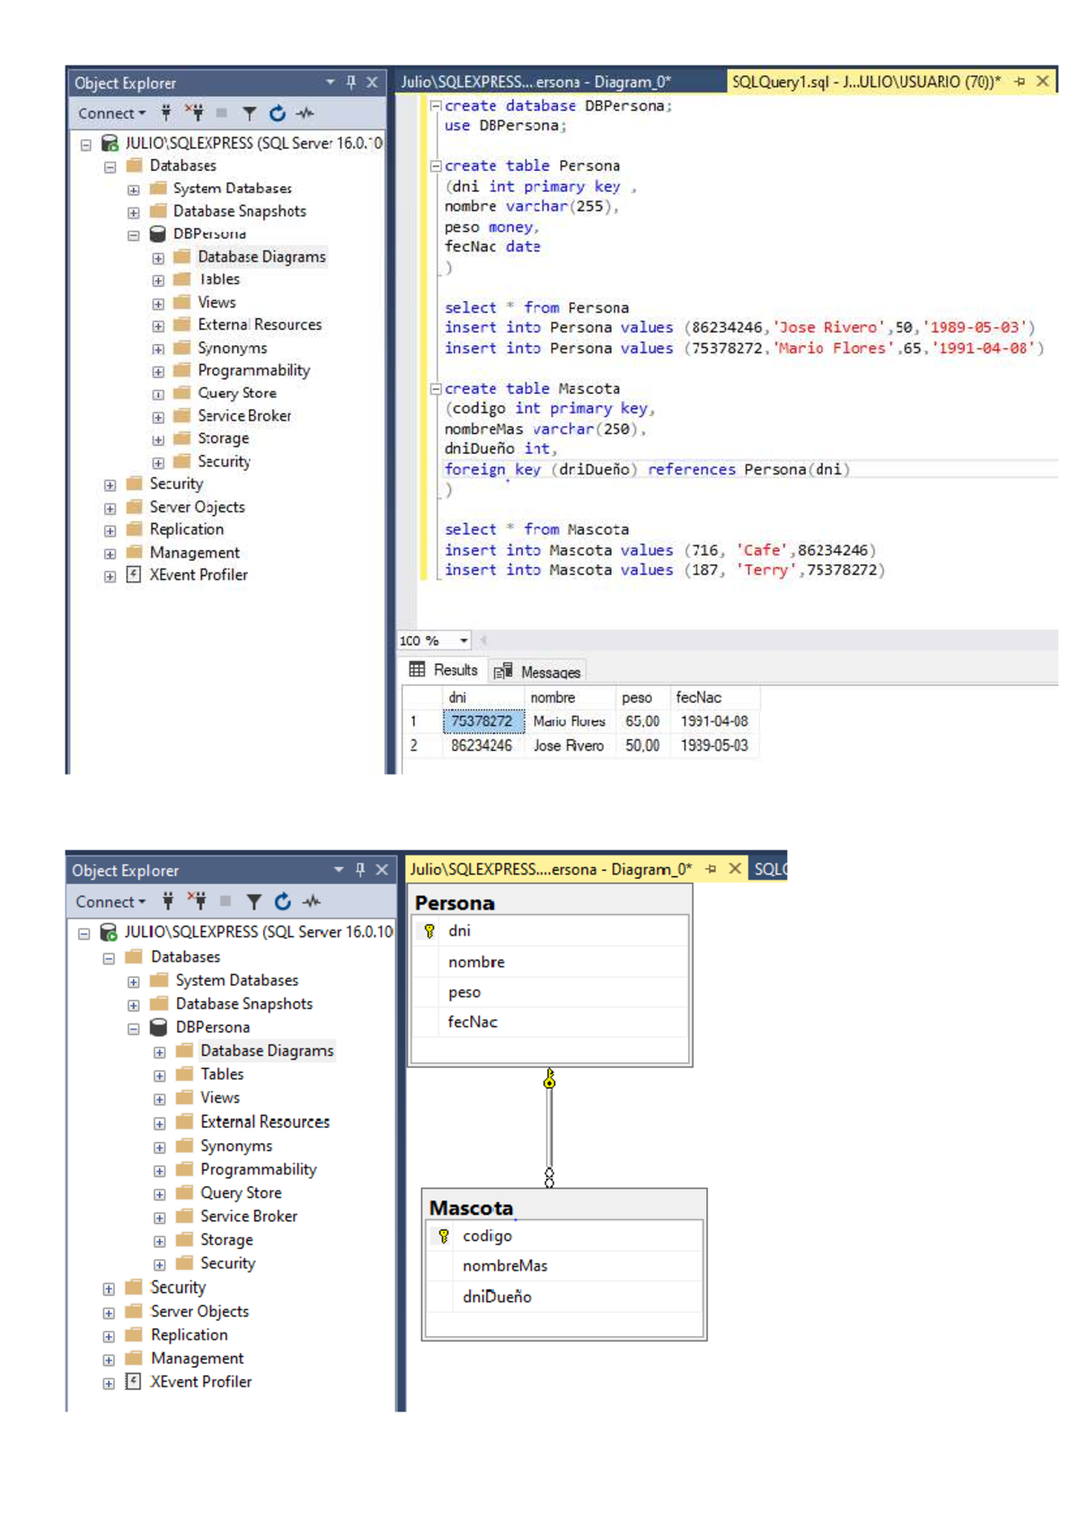Click Messages icon in results pane
1078x1524 pixels.
(x=503, y=671)
